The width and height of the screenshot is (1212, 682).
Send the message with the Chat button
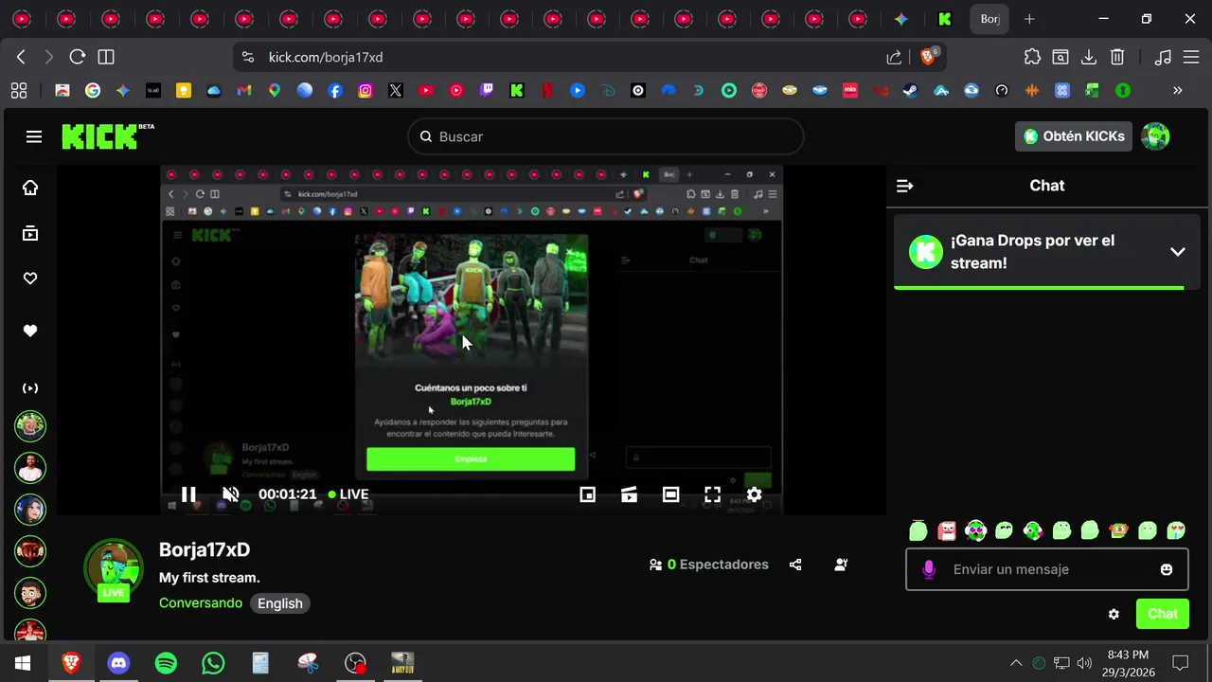coord(1163,614)
